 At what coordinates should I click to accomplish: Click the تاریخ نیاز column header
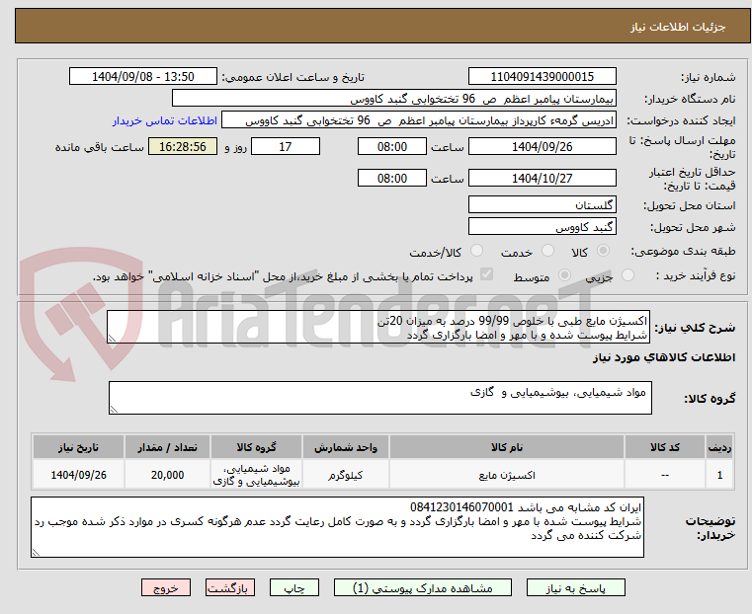click(x=79, y=447)
